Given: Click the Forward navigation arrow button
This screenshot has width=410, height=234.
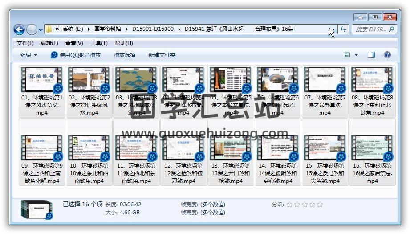Looking at the screenshot, I should 32,29.
